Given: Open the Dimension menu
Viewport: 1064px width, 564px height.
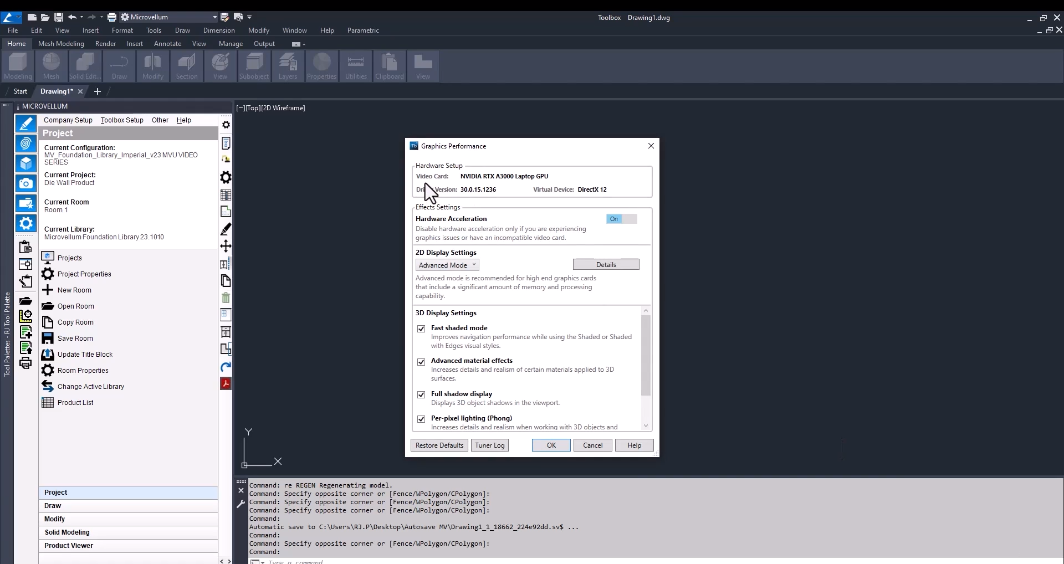Looking at the screenshot, I should point(219,30).
